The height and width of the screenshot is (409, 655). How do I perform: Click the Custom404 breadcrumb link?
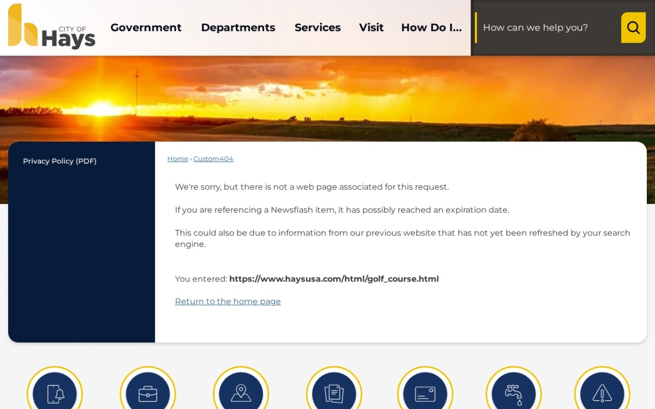point(213,159)
